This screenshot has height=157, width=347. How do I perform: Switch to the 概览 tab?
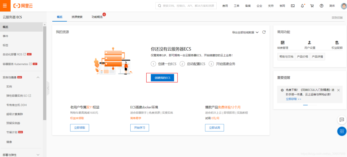tap(60, 17)
